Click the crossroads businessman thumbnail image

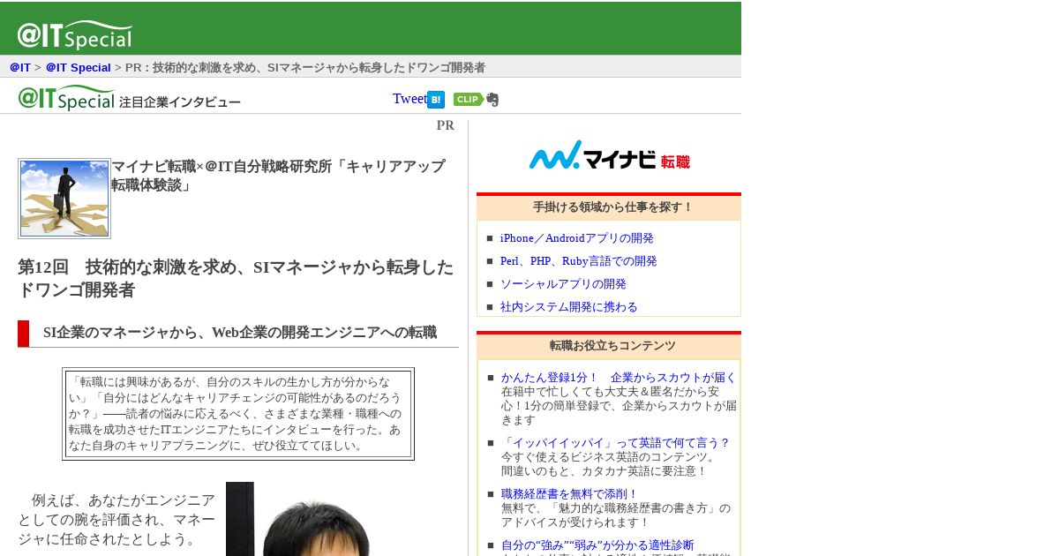64,199
